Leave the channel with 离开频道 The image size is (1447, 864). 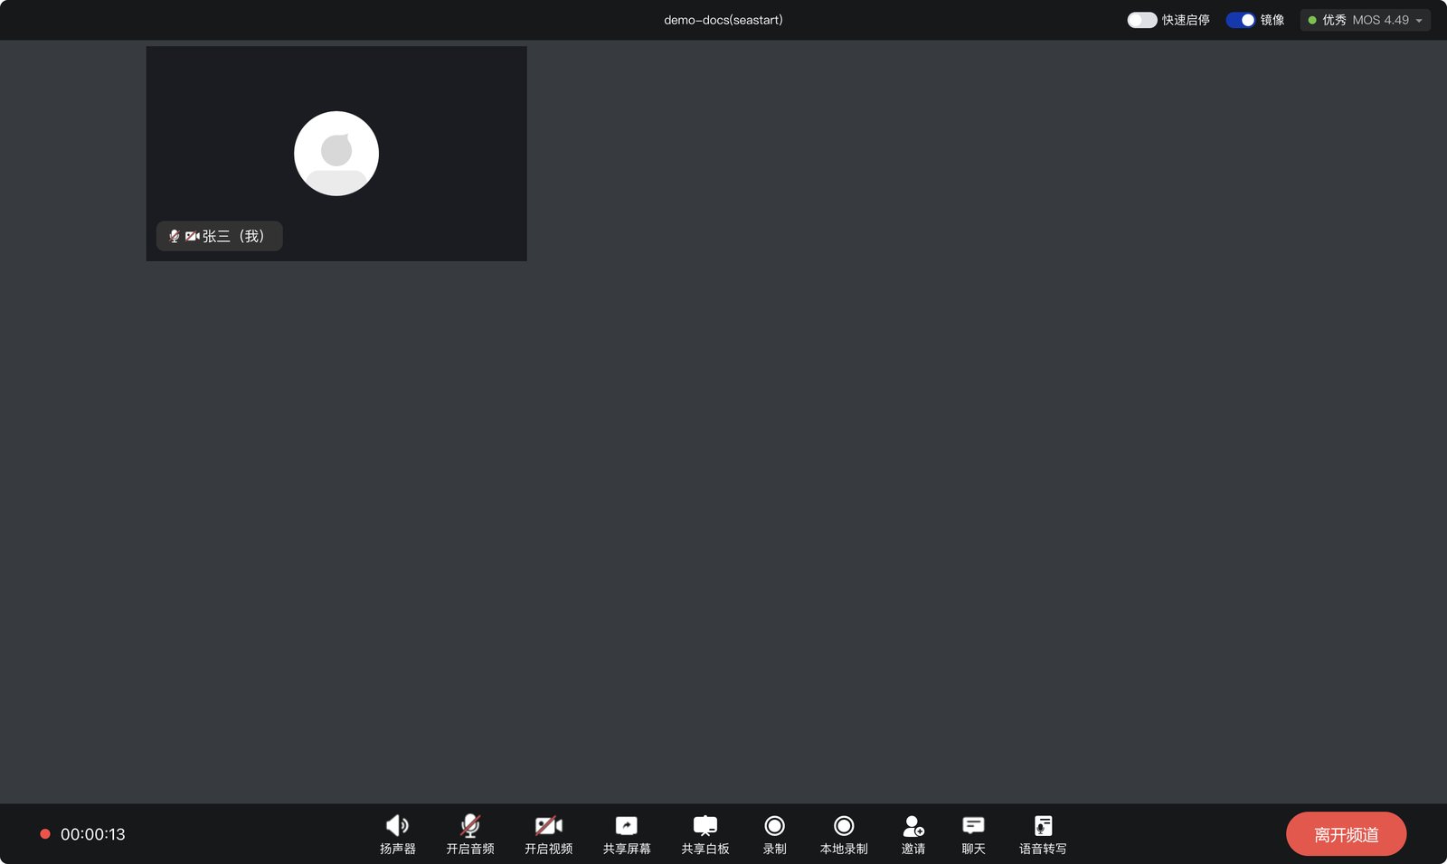click(1346, 834)
